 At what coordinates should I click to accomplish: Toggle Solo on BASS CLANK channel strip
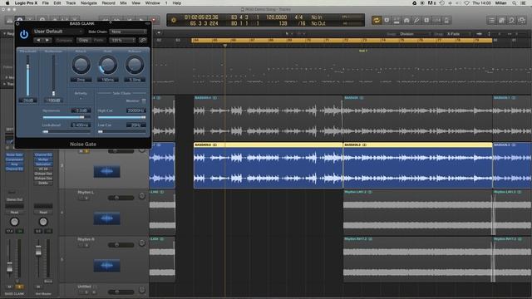coord(19,287)
